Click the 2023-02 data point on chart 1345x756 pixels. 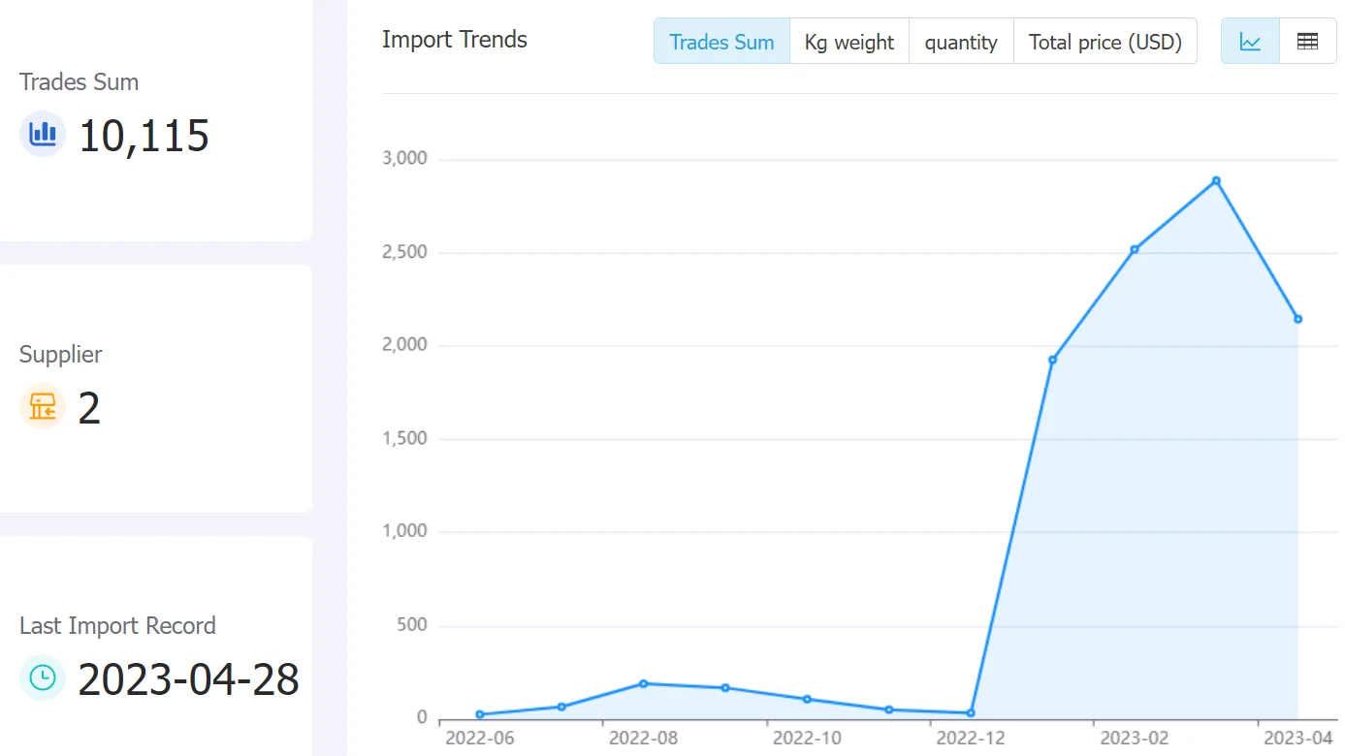pos(1135,249)
